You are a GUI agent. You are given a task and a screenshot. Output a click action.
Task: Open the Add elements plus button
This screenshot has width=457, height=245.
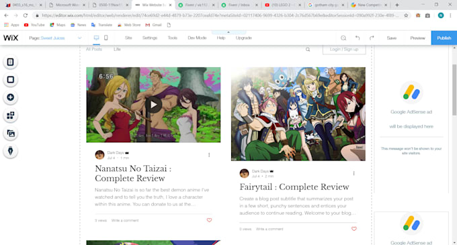(x=11, y=97)
